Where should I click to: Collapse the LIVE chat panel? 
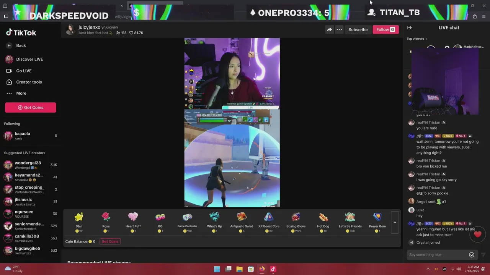tap(409, 27)
